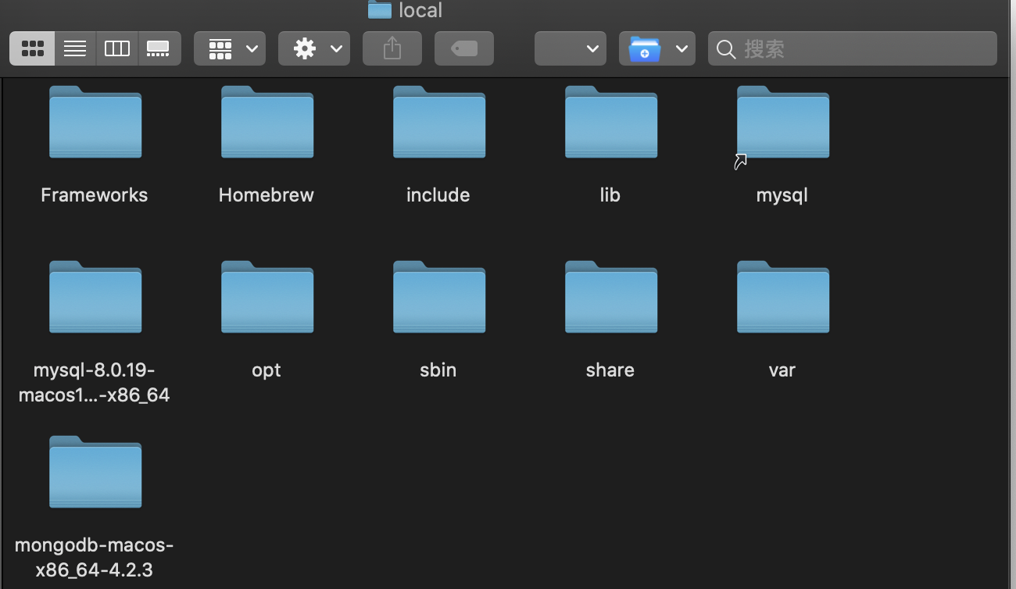
Task: Click the Share toolbar button
Action: pos(392,48)
